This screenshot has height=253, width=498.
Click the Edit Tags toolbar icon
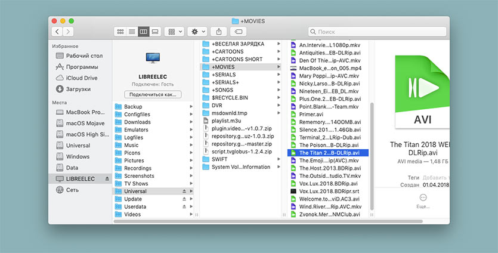click(x=237, y=31)
